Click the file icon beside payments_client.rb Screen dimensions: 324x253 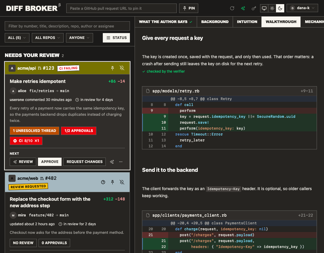tap(148, 215)
